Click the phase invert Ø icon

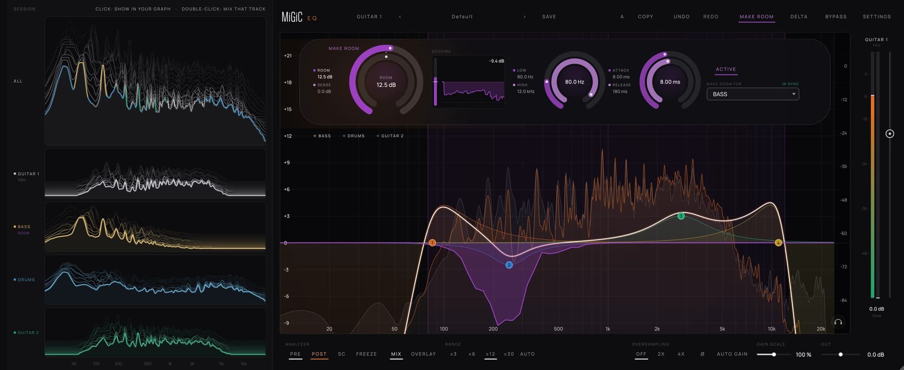pos(702,354)
